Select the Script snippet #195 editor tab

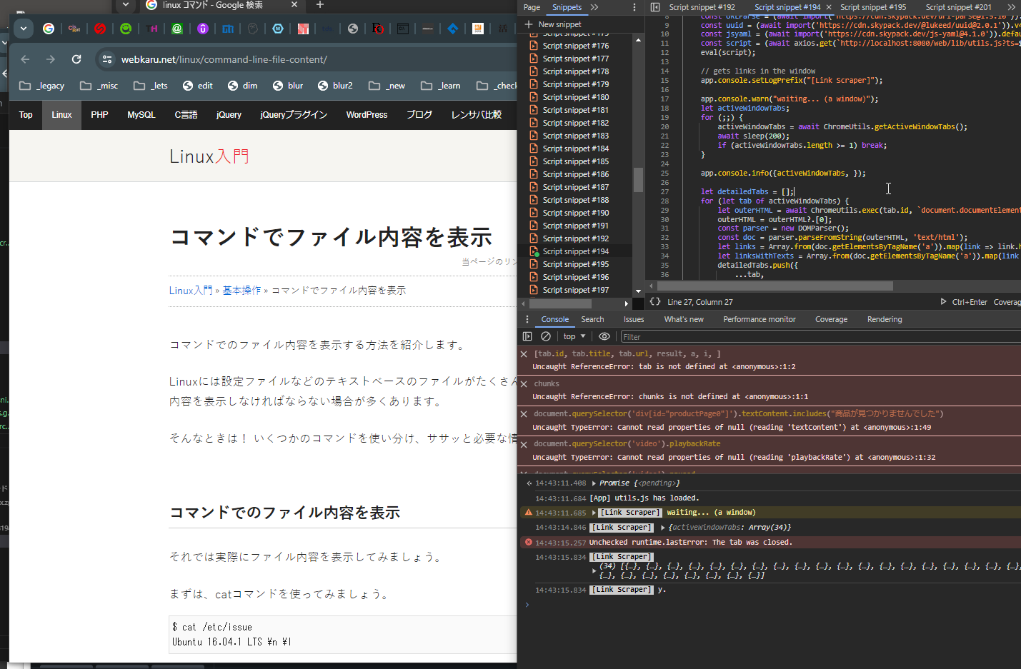click(x=872, y=7)
